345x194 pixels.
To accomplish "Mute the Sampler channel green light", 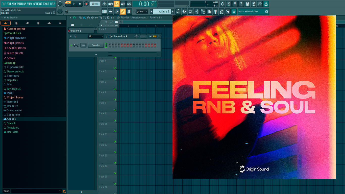I will [x=71, y=45].
